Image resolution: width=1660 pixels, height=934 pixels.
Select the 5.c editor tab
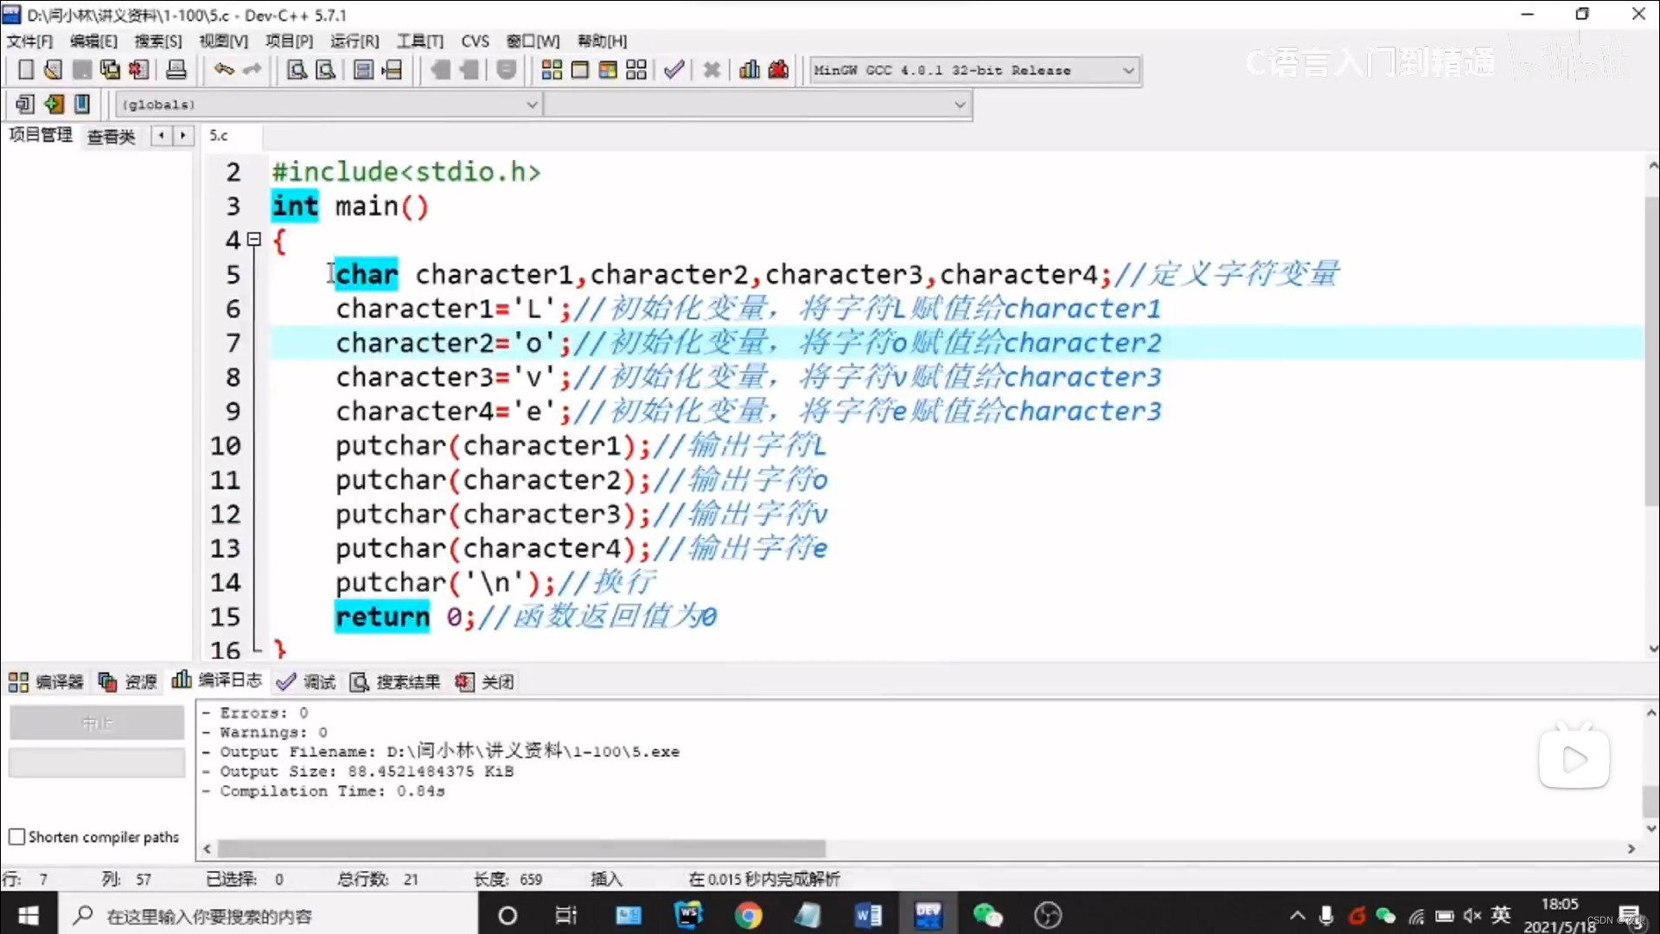220,136
